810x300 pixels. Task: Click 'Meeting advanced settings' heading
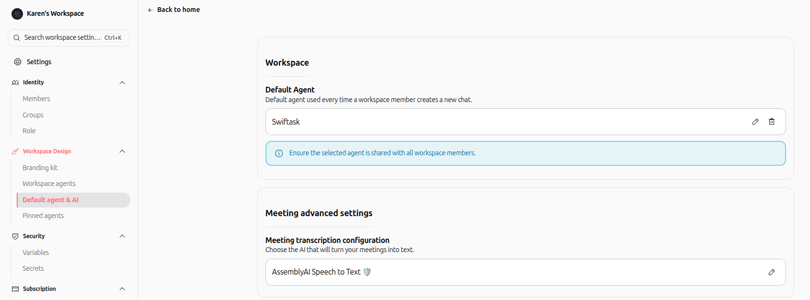click(x=319, y=213)
